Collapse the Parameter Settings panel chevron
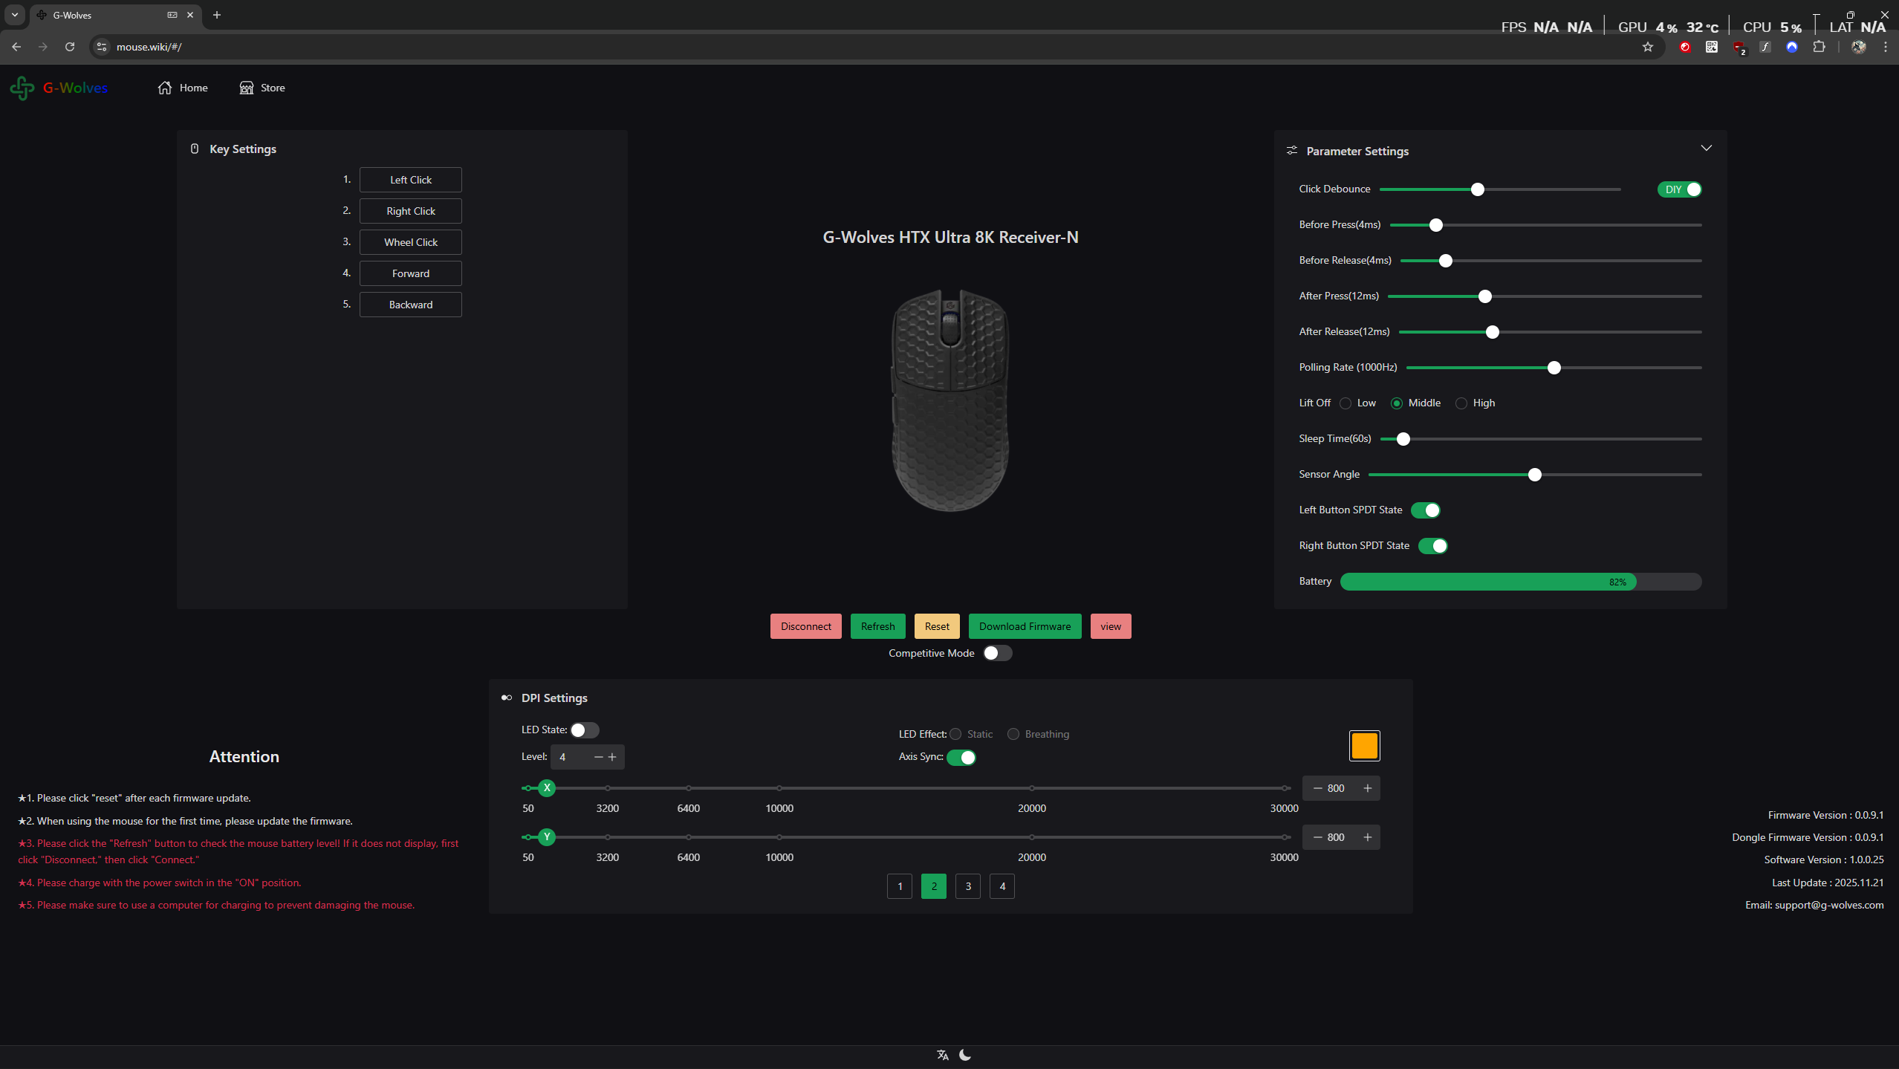 (x=1707, y=148)
